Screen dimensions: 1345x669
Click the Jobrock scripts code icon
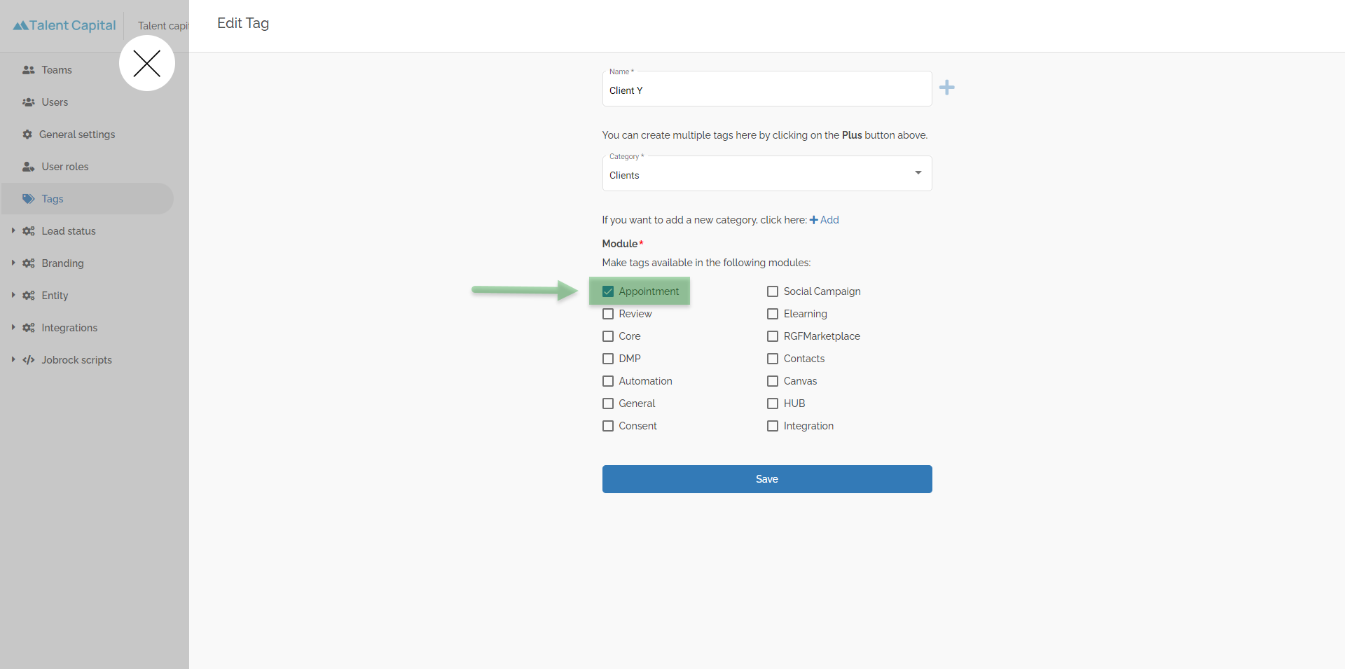click(x=29, y=360)
